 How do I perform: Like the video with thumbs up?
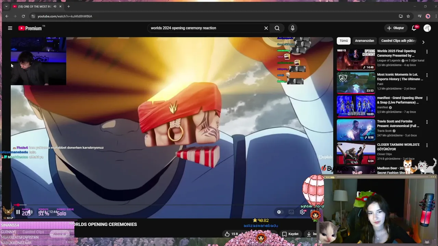tap(231, 234)
